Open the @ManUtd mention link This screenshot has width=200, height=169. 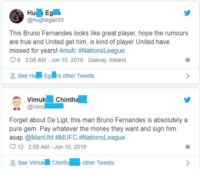[x=39, y=138]
